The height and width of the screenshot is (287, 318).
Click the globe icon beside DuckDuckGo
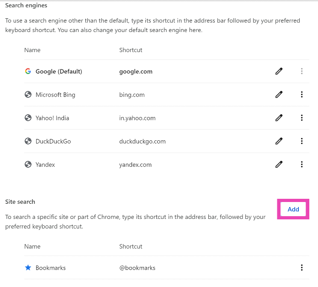point(28,141)
